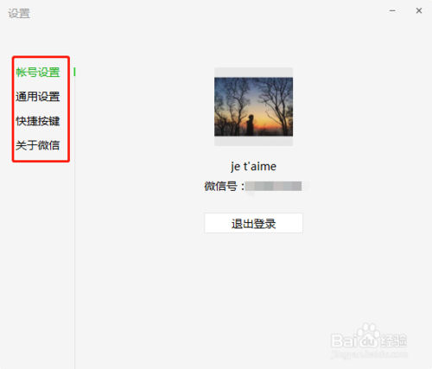The height and width of the screenshot is (369, 432).
Task: Click the 设置 window title text
Action: click(x=19, y=13)
